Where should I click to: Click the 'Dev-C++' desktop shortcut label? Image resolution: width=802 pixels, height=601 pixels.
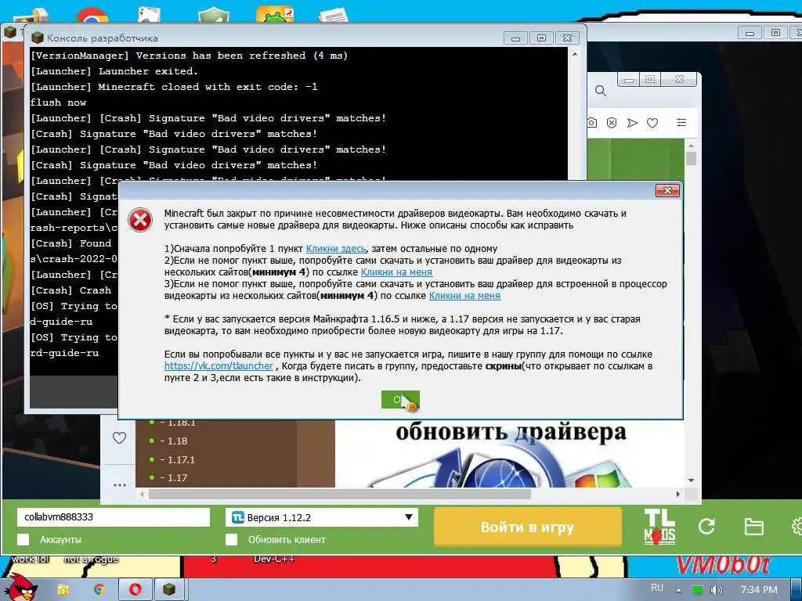pos(274,559)
